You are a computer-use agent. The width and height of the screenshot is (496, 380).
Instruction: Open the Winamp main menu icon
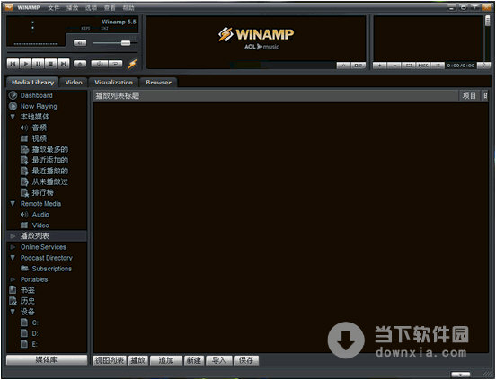point(9,7)
